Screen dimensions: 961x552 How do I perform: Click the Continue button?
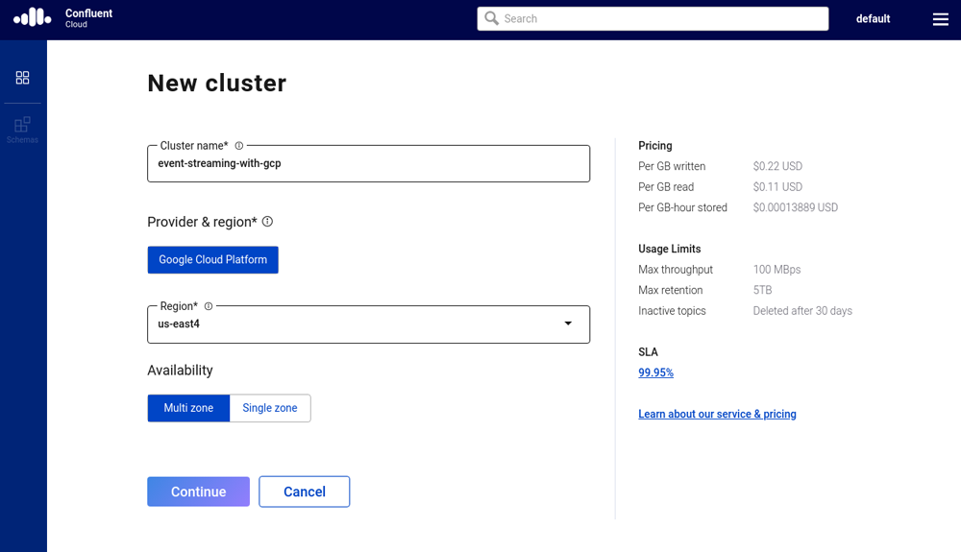pos(199,492)
